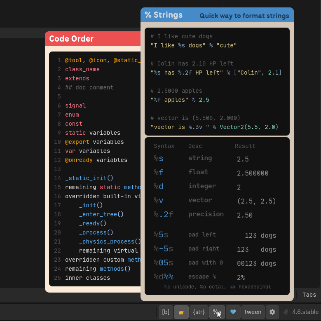Select the '_init()' line
The image size is (321, 321).
(91, 205)
